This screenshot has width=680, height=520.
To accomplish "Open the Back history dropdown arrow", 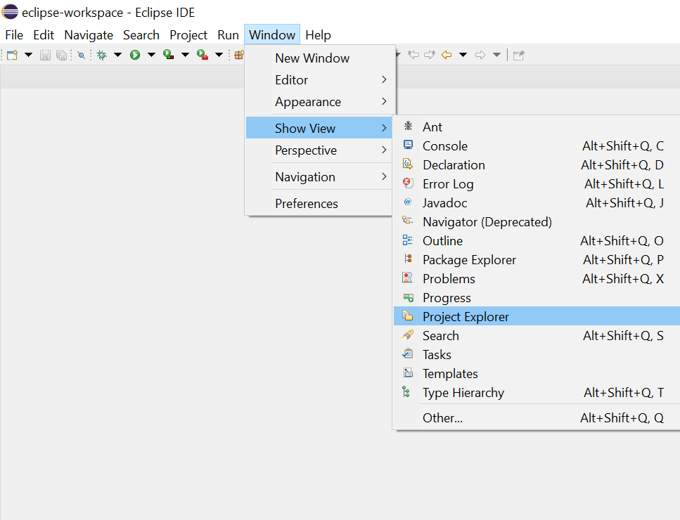I will (463, 55).
